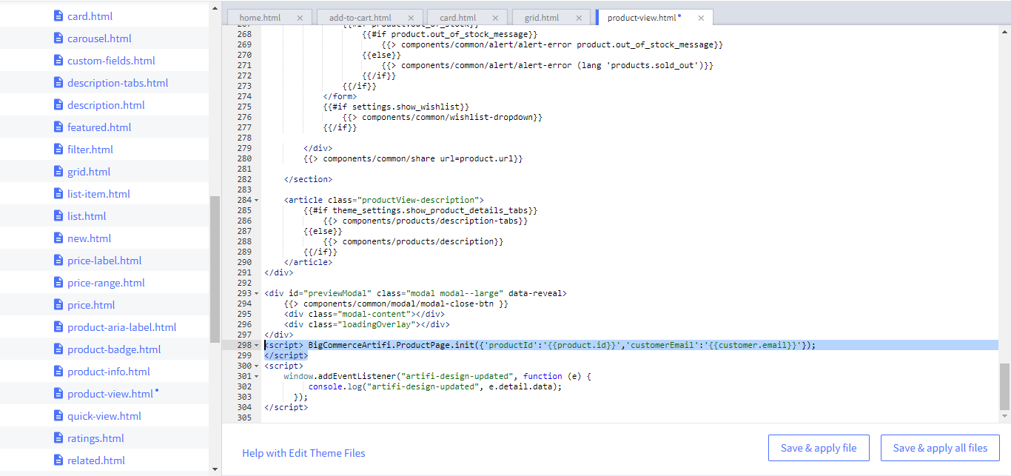Image resolution: width=1011 pixels, height=476 pixels.
Task: Click the ratings.html file icon
Action: [58, 438]
